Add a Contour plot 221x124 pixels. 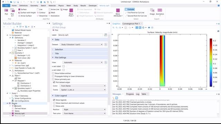click(x=41, y=13)
